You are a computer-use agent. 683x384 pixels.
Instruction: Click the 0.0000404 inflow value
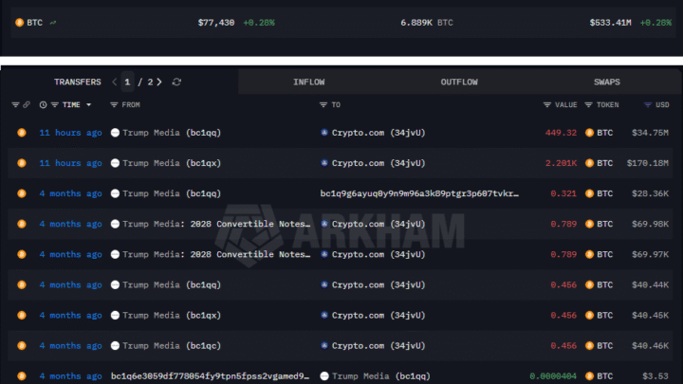point(553,376)
